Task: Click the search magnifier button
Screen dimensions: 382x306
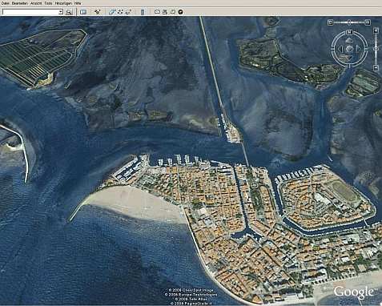Action: [69, 12]
